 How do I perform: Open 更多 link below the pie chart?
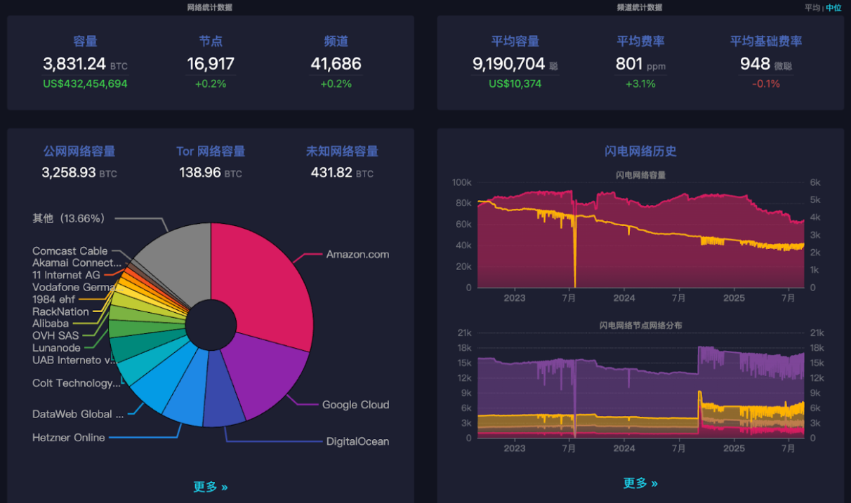pos(211,487)
